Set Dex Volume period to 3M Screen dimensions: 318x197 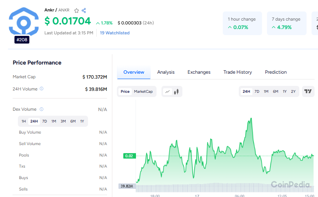(x=63, y=121)
